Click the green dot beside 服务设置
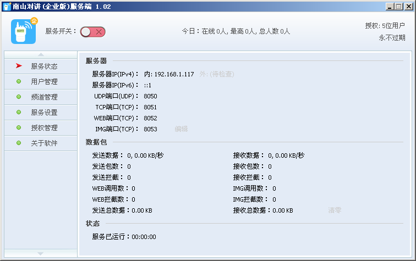The width and height of the screenshot is (416, 261). (x=19, y=112)
